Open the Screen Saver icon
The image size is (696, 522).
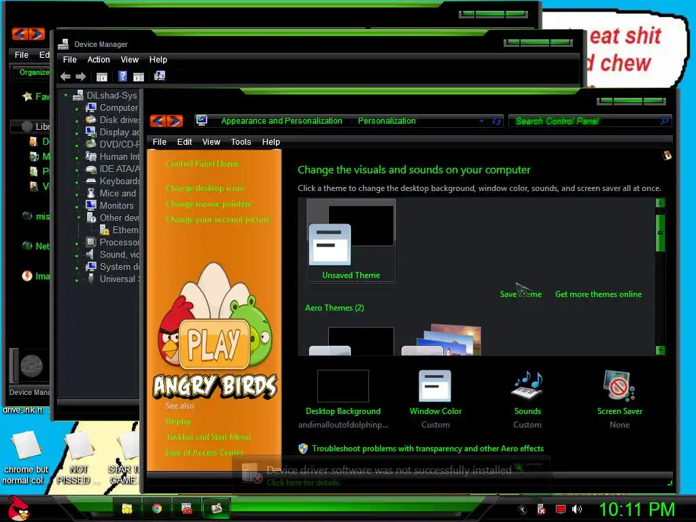click(x=619, y=386)
